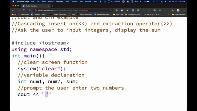The width and height of the screenshot is (197, 111).
Task: Click '//prompt the user enter two numbers' comment
Action: coord(71,88)
